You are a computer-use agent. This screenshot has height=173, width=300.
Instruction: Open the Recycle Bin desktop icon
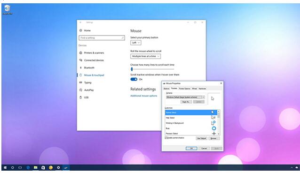pyautogui.click(x=7, y=10)
